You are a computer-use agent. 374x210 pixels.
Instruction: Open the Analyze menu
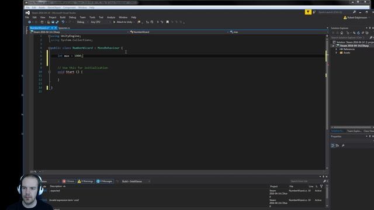(x=111, y=17)
